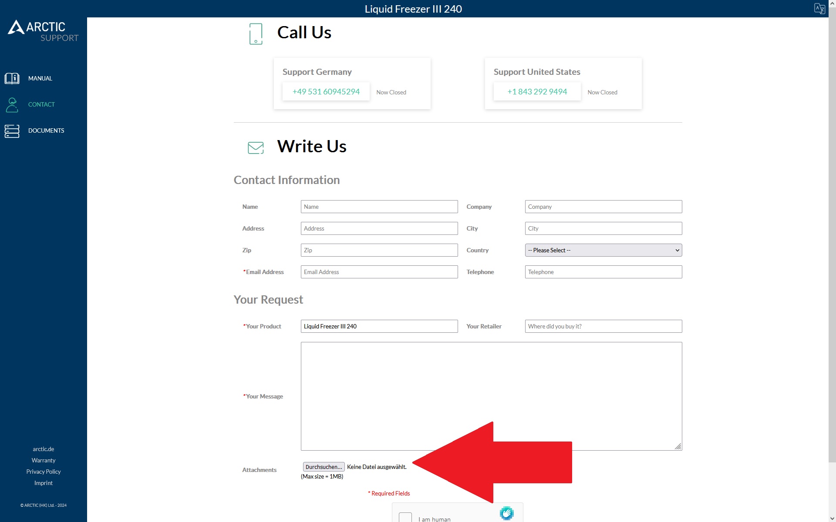This screenshot has width=836, height=522.
Task: Click the Contact headset person icon
Action: click(12, 104)
